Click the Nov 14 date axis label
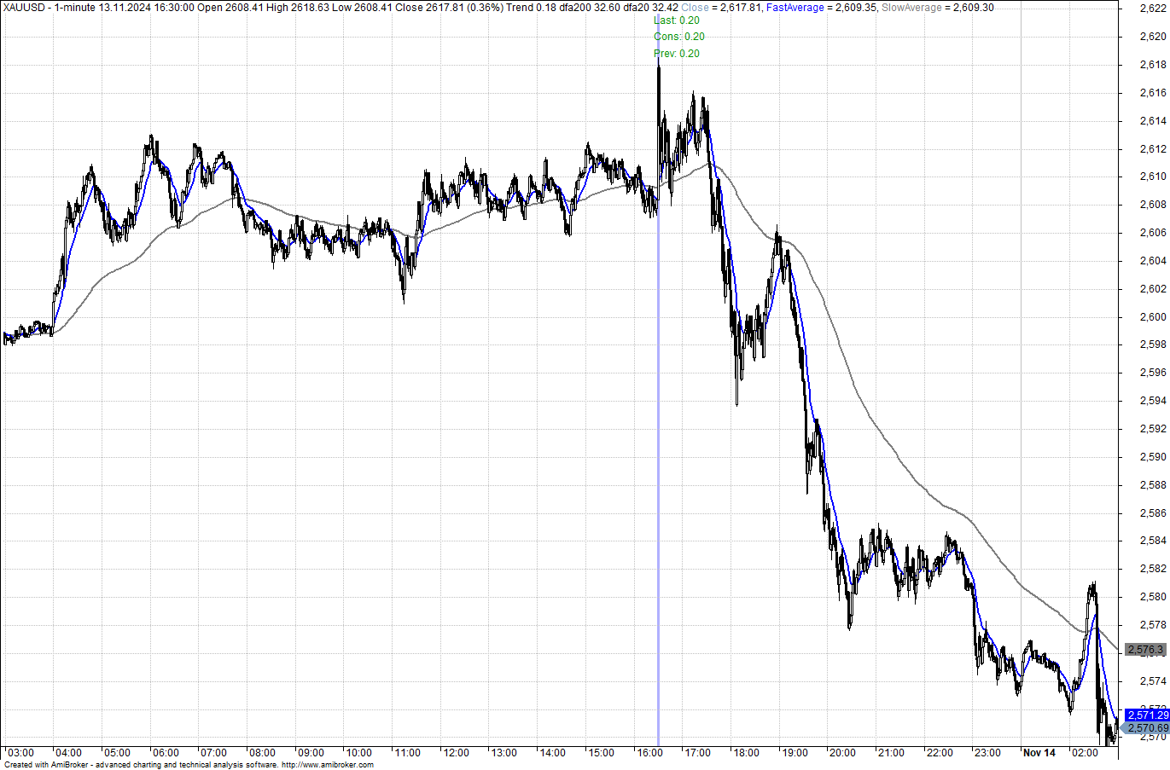Viewport: 1170px width, 770px height. 1039,753
